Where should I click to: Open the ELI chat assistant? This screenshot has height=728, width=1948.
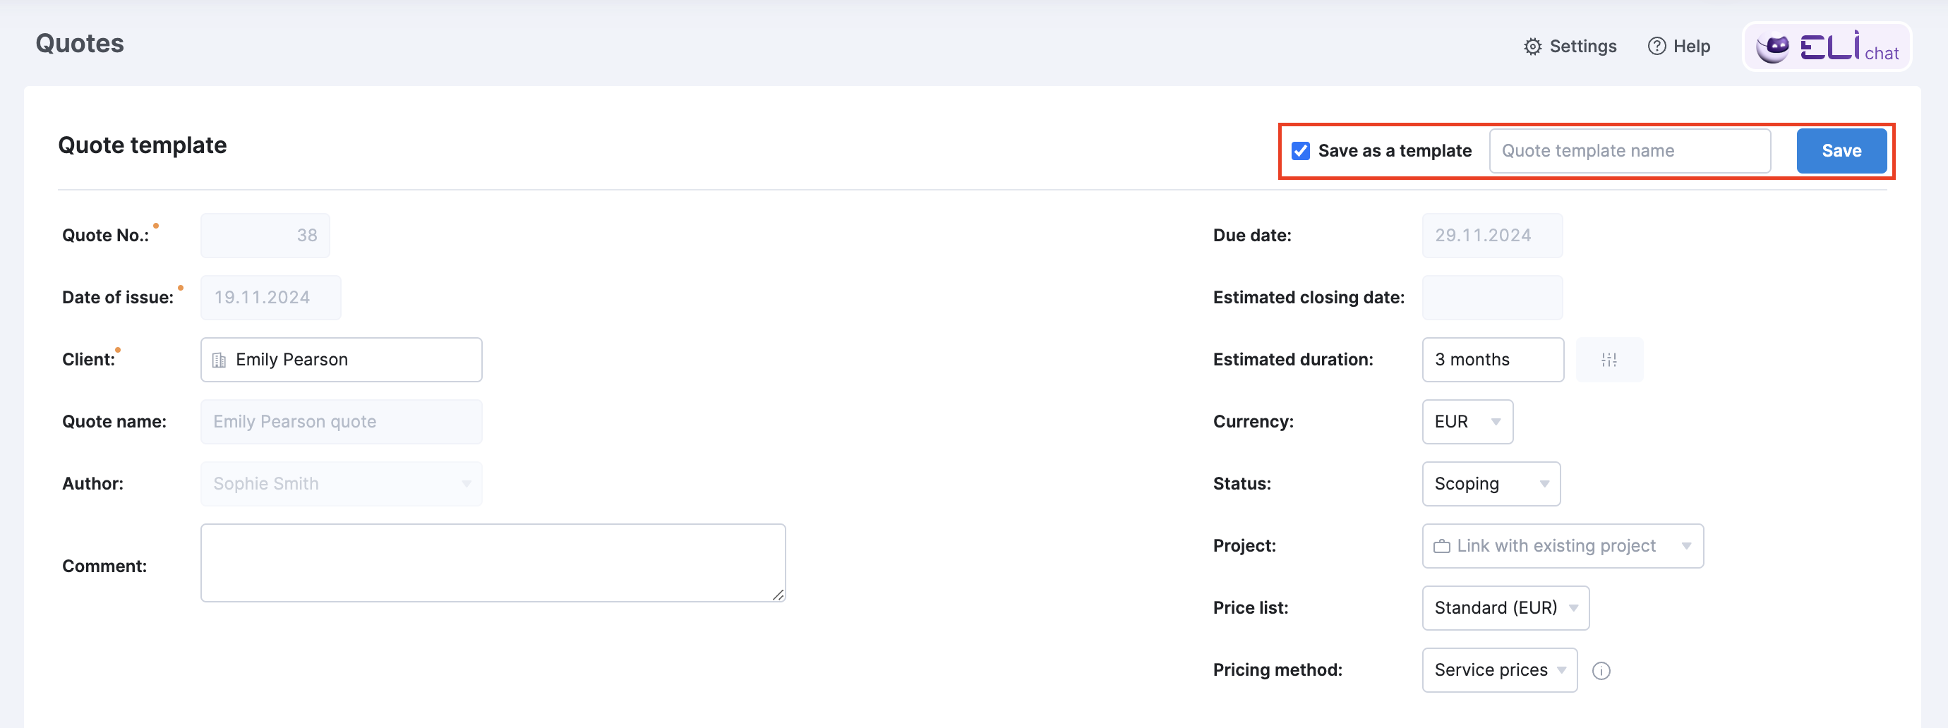click(1827, 47)
